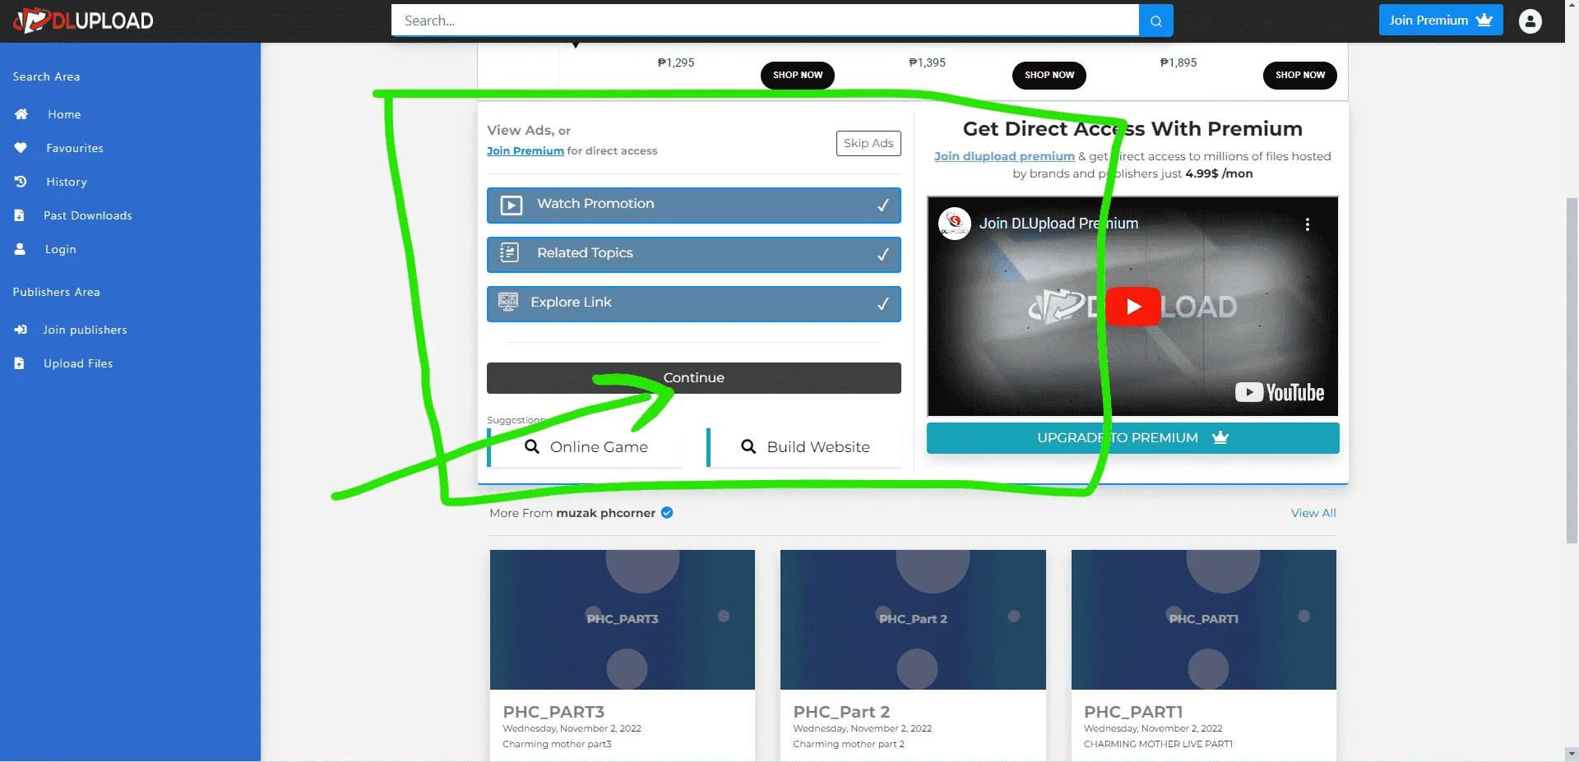1579x762 pixels.
Task: Click the DLUpload logo in the header
Action: tap(84, 21)
